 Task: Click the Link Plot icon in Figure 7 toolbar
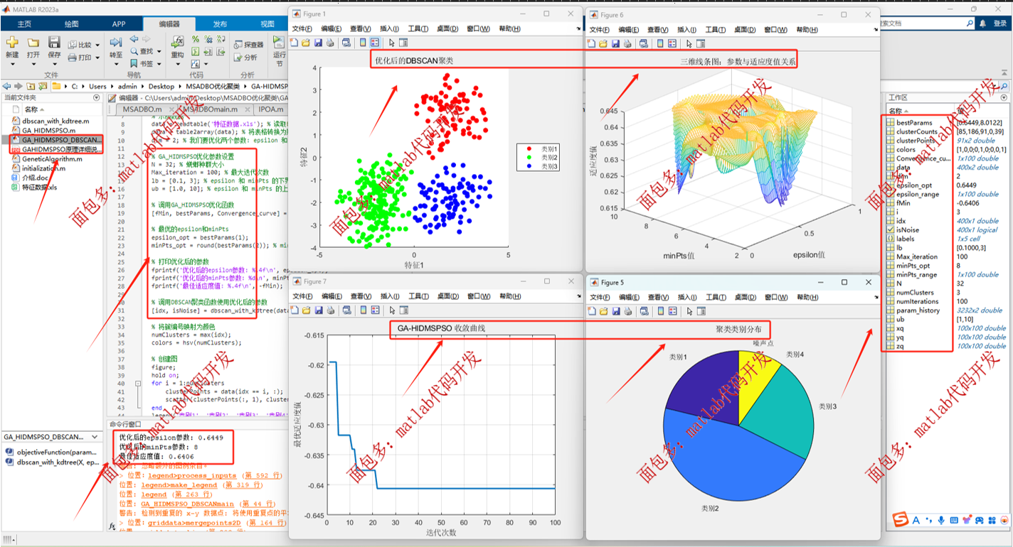(x=346, y=310)
